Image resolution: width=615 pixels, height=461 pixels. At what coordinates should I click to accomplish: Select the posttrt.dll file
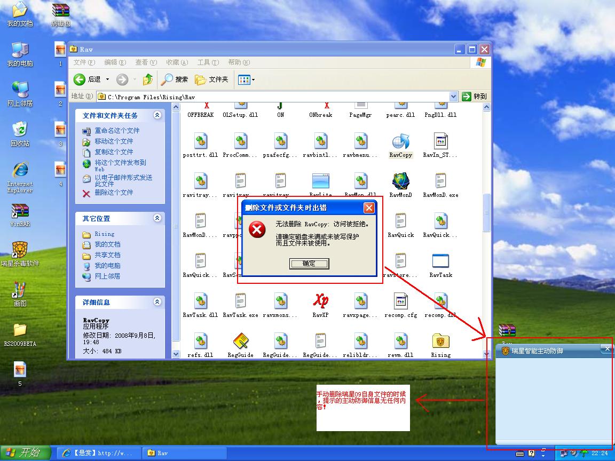pos(200,146)
